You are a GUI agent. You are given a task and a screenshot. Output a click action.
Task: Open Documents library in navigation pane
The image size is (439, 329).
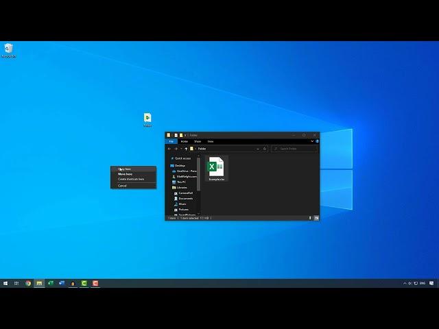click(x=185, y=199)
